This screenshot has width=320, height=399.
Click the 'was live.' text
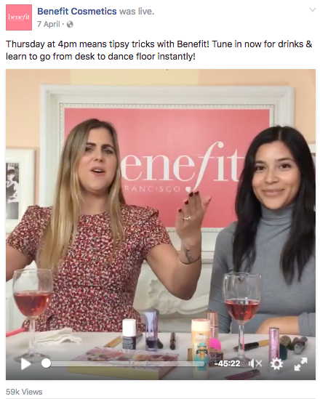point(137,11)
